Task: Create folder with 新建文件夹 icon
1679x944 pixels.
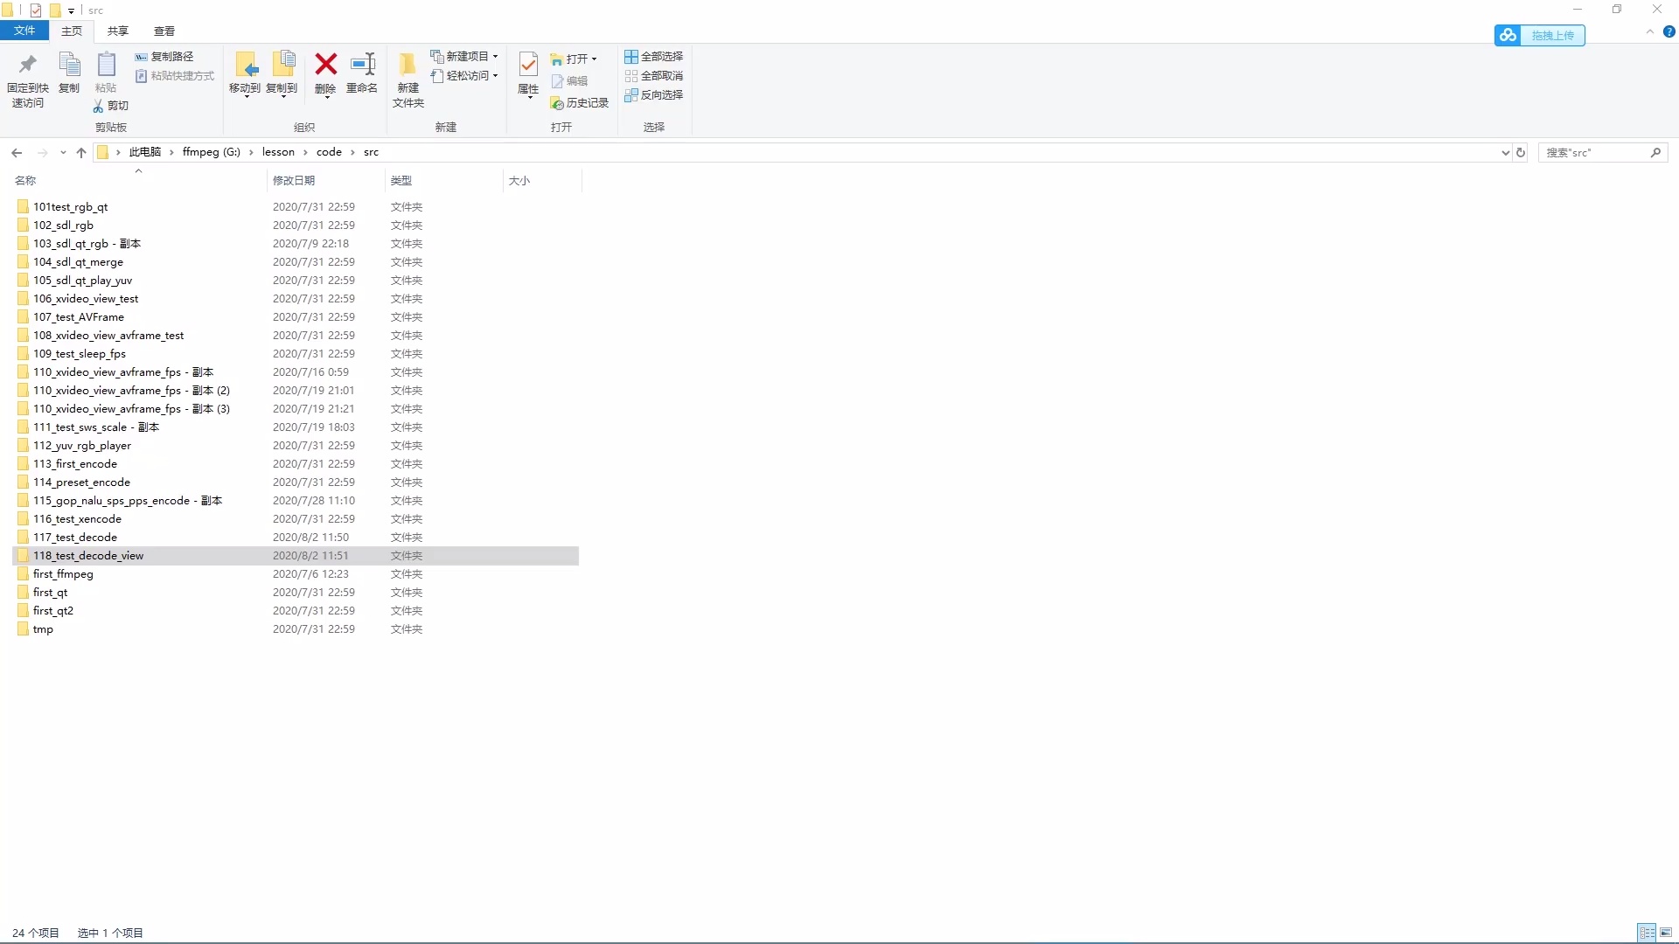Action: 407,79
